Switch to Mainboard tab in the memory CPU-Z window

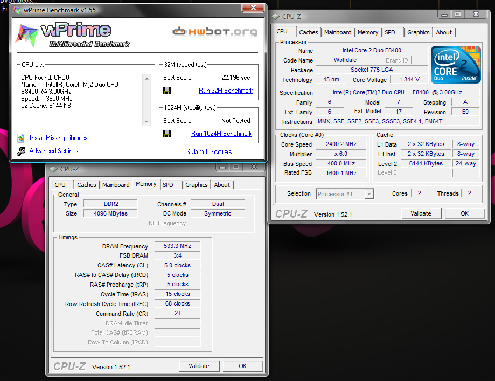(116, 185)
